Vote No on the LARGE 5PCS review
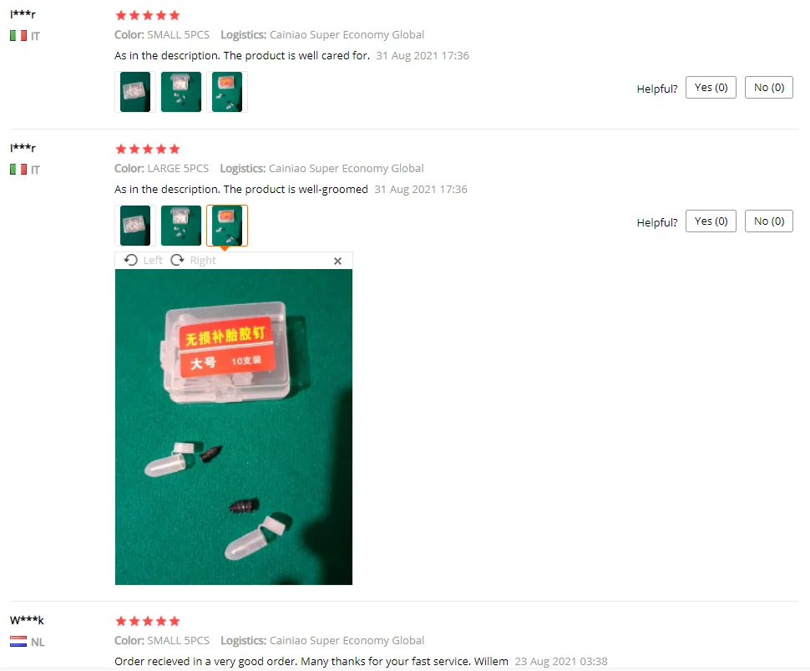This screenshot has width=810, height=671. coord(769,221)
